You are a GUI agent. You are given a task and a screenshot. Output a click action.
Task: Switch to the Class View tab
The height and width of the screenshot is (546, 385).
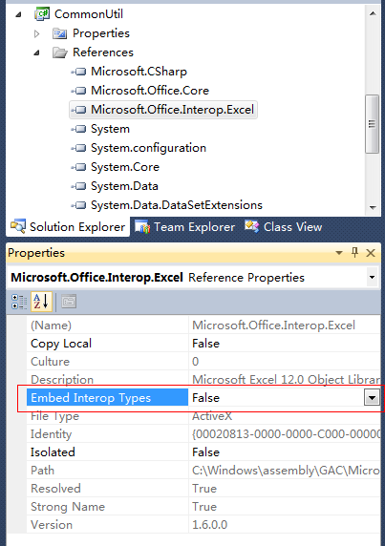point(284,227)
